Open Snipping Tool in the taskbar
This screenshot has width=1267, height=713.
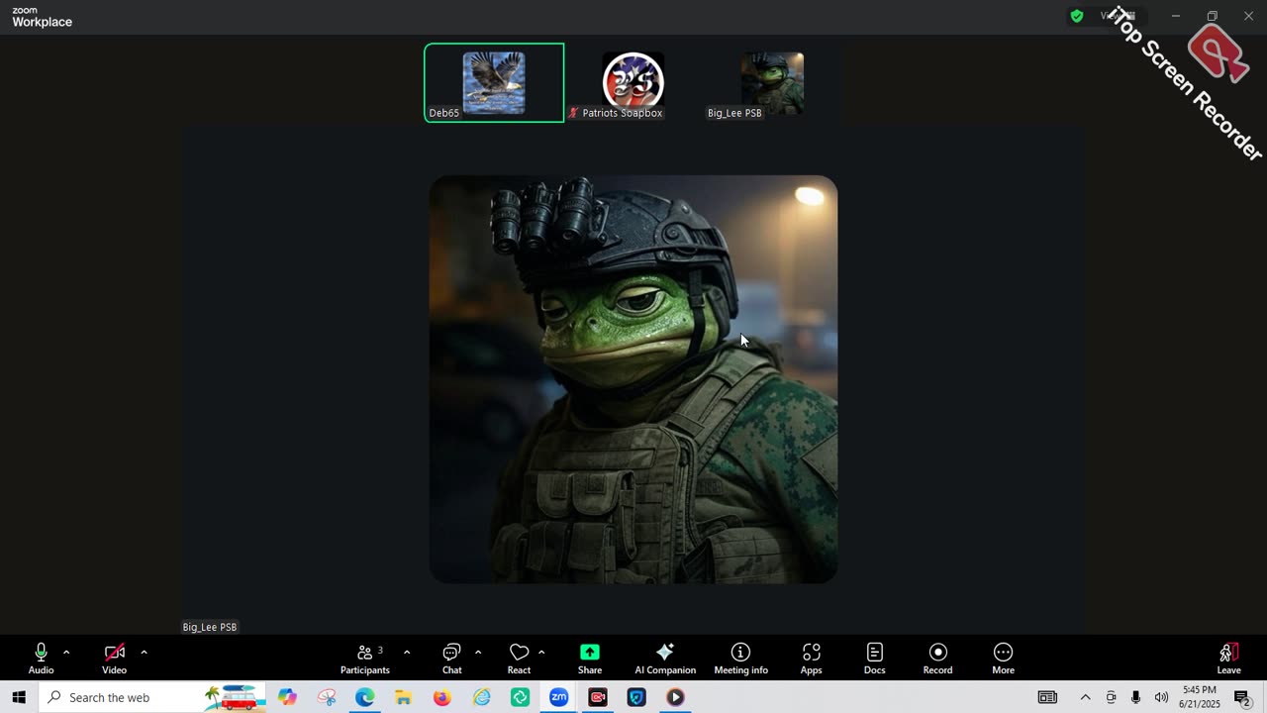point(327,697)
